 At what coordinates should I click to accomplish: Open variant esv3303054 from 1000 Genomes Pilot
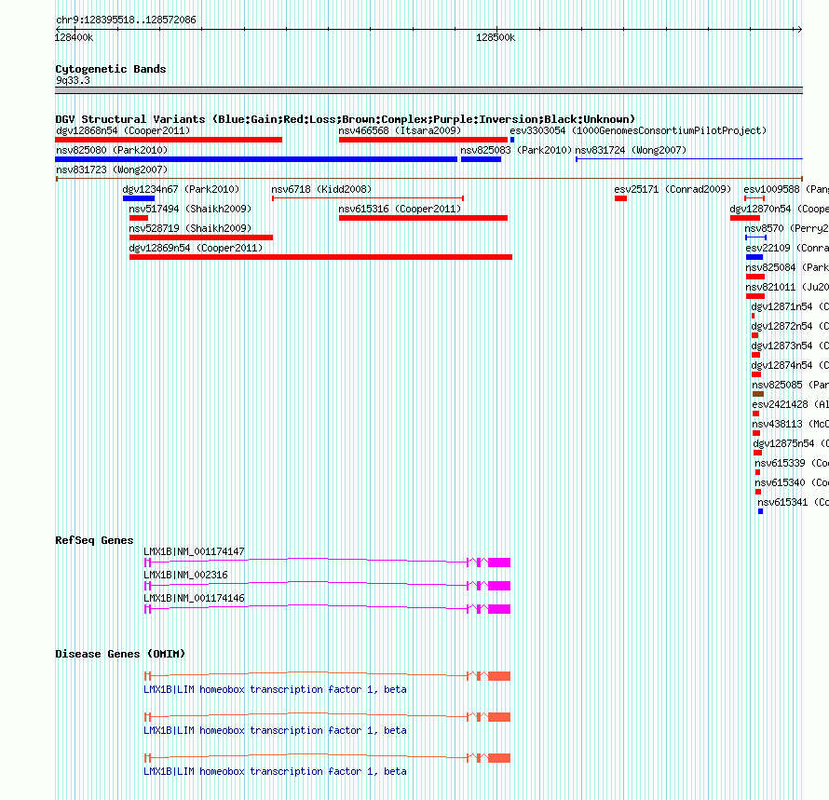[x=638, y=130]
